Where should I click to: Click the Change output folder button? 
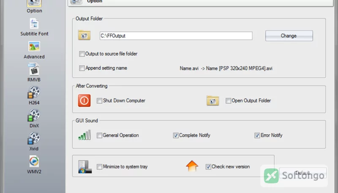pos(289,36)
